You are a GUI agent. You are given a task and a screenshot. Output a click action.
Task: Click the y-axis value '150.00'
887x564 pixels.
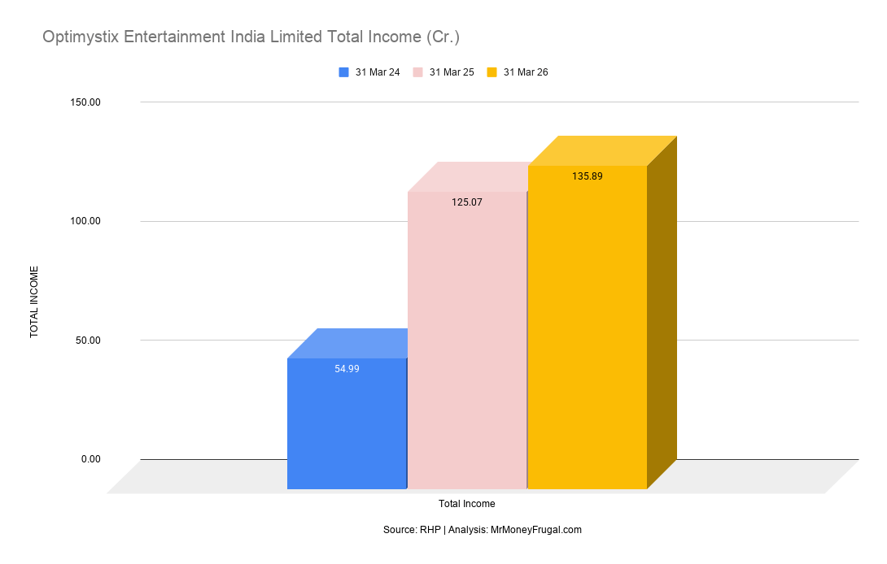tap(85, 102)
